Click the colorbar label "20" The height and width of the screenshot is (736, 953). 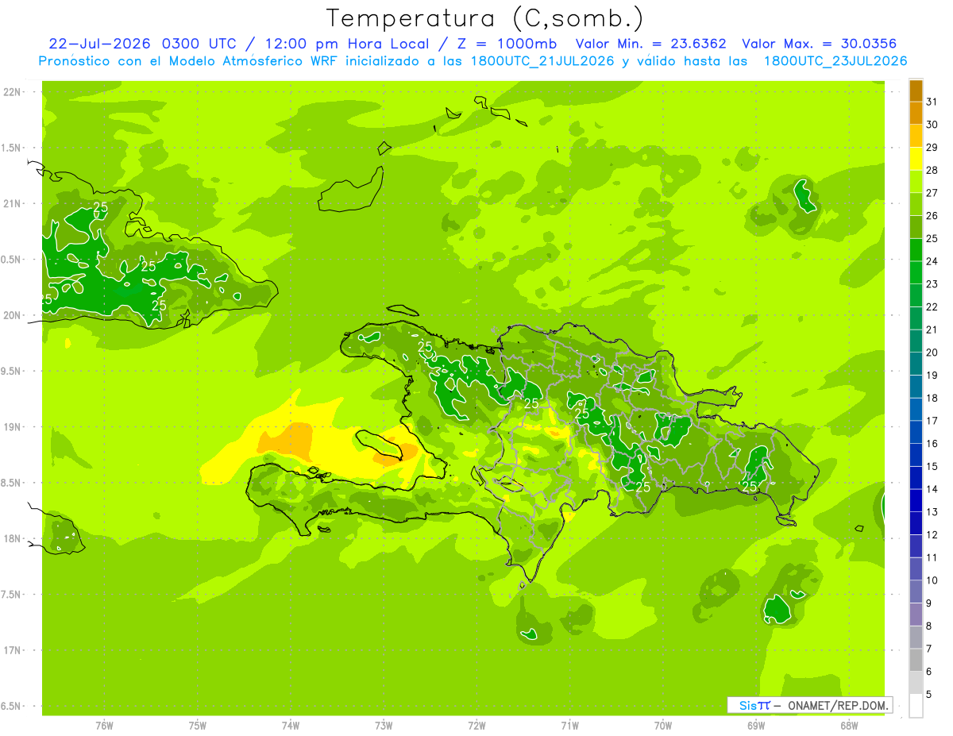932,353
